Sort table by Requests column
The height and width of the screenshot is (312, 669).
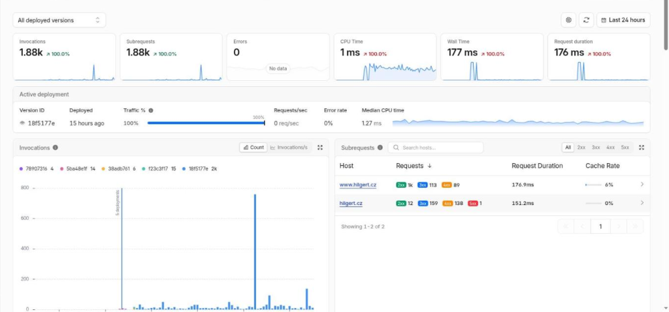pos(414,166)
